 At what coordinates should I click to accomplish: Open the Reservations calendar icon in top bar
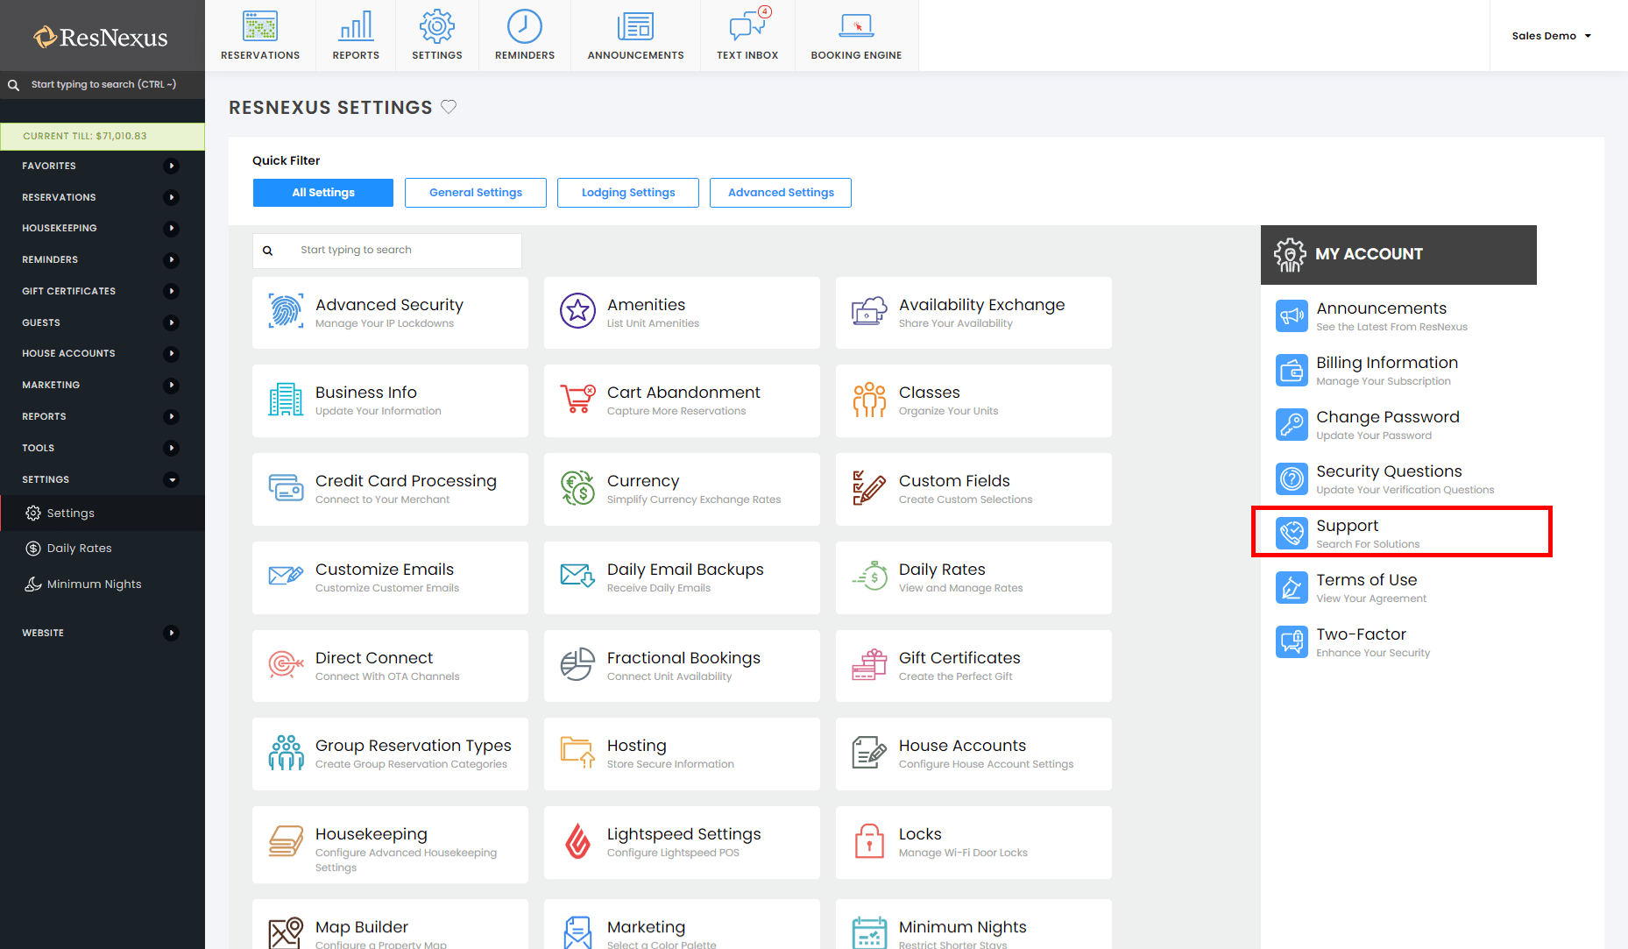click(260, 27)
